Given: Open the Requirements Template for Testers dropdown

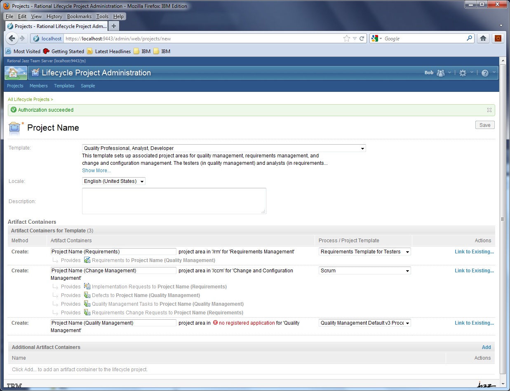Looking at the screenshot, I should pyautogui.click(x=365, y=252).
